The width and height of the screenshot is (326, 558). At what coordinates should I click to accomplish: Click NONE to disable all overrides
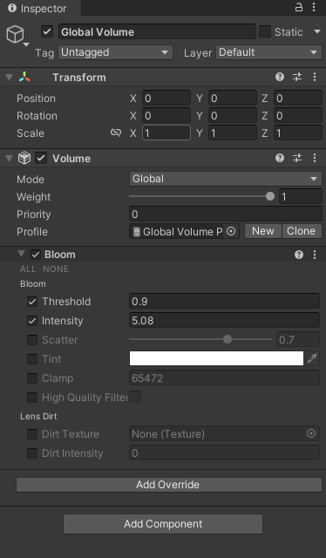point(56,269)
